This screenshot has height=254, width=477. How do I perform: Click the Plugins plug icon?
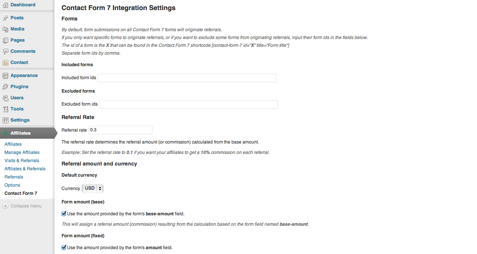coord(5,87)
